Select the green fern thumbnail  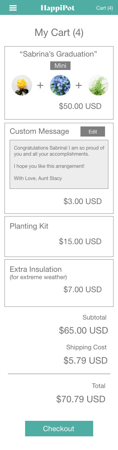click(x=98, y=85)
